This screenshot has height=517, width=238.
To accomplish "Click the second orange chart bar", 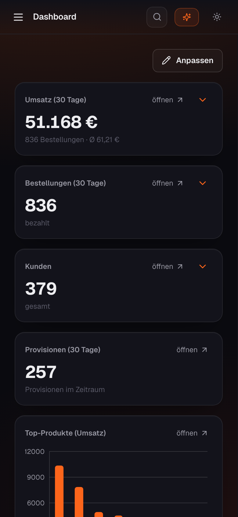I will (79, 502).
